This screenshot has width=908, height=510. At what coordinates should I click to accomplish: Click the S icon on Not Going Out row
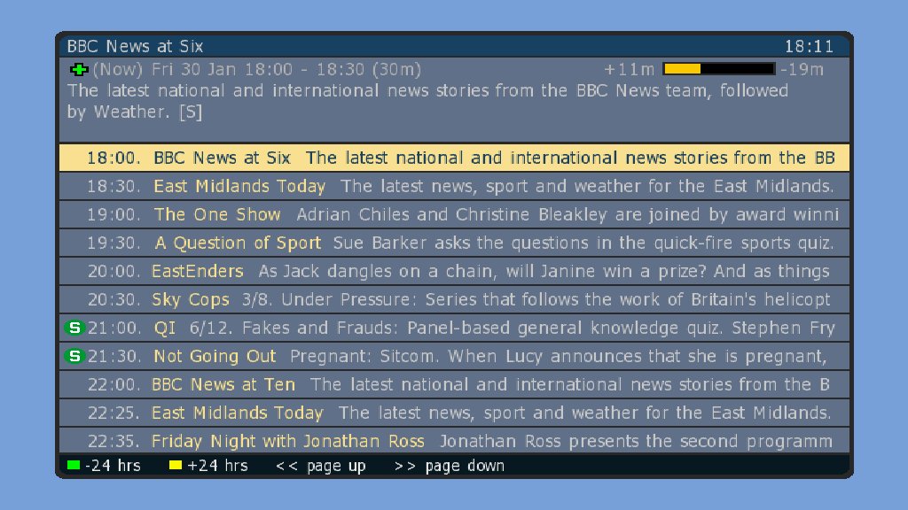coord(74,356)
